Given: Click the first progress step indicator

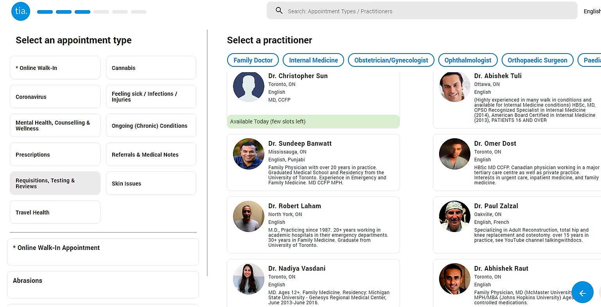Looking at the screenshot, I should pos(45,12).
